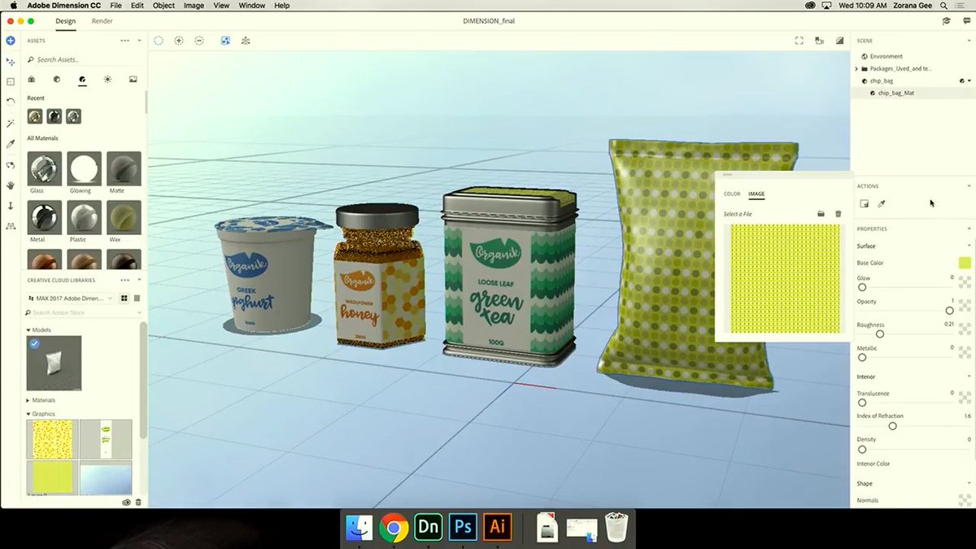The image size is (976, 549).
Task: Toggle checkmark on chip bag model thumbnail
Action: [34, 344]
